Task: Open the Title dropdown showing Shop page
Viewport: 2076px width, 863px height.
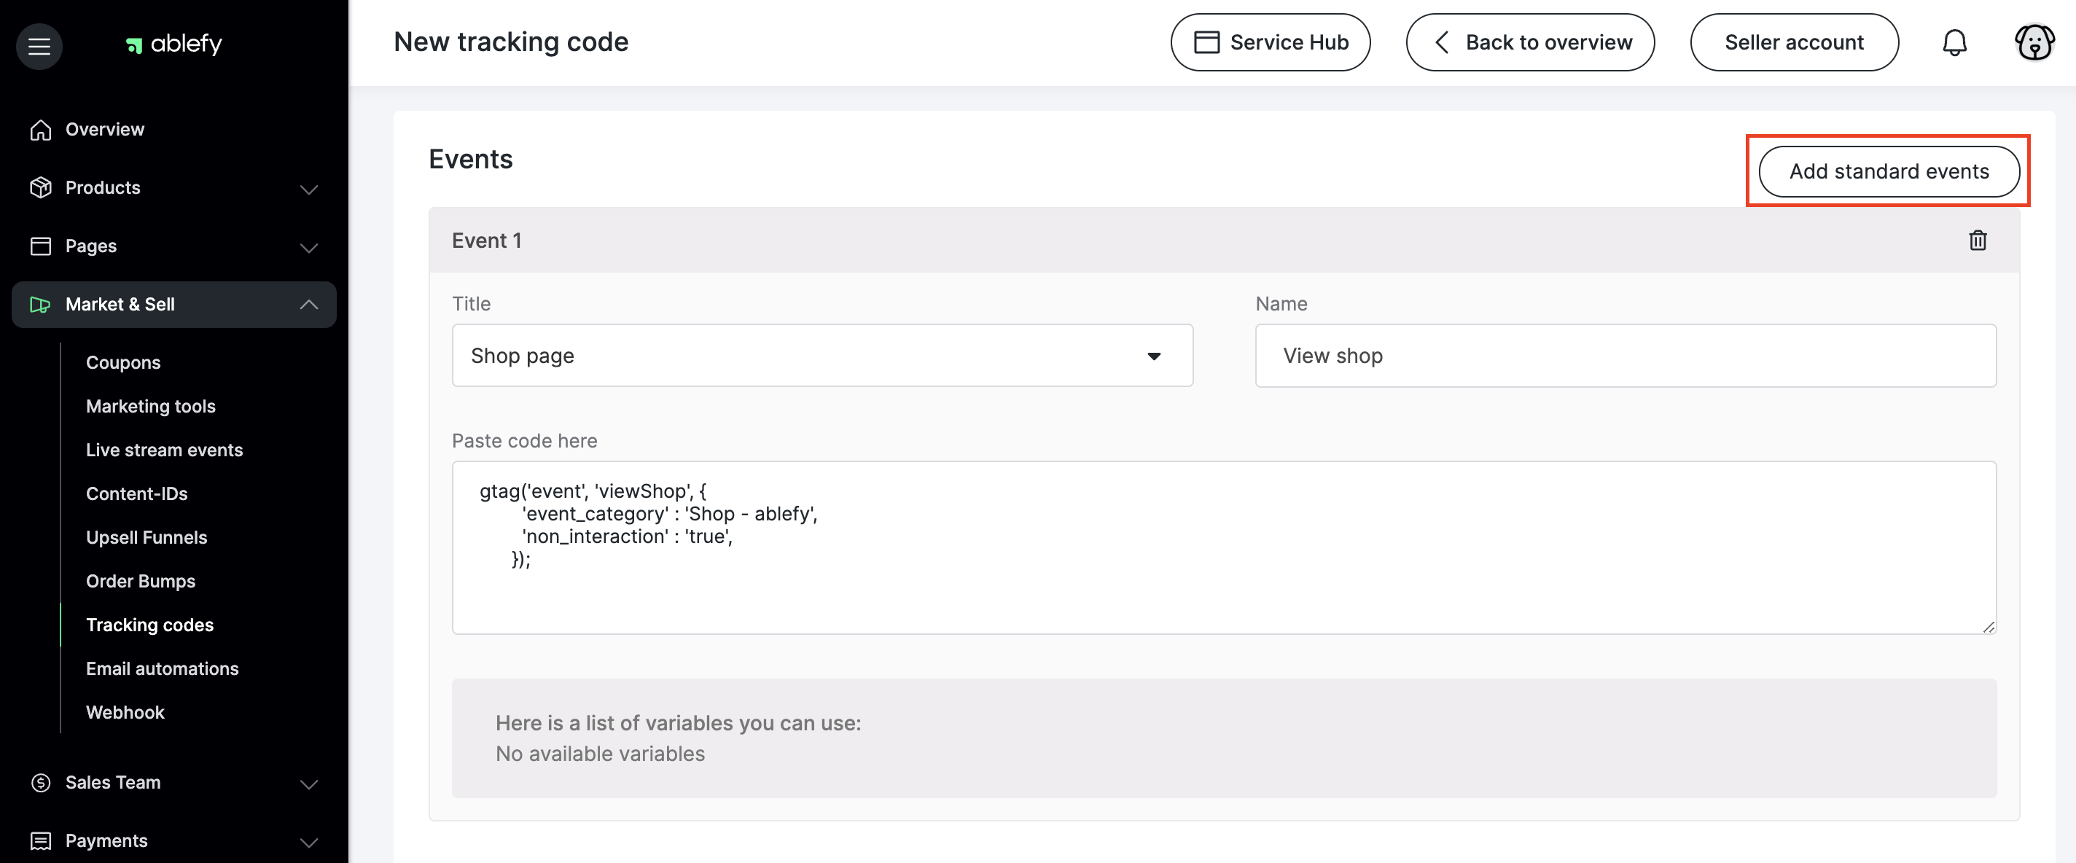Action: 822,356
